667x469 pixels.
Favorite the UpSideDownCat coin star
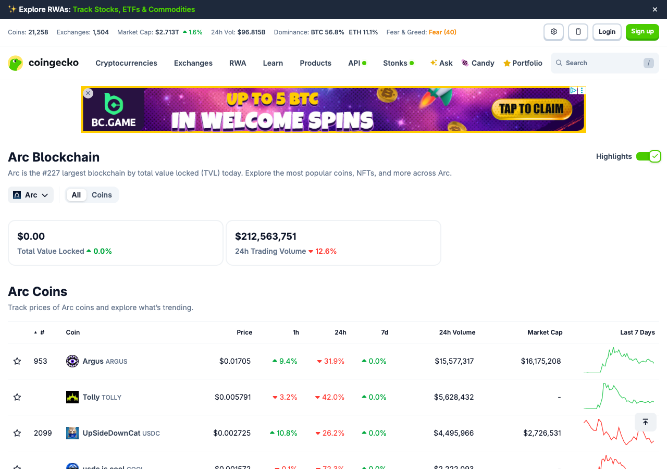17,433
